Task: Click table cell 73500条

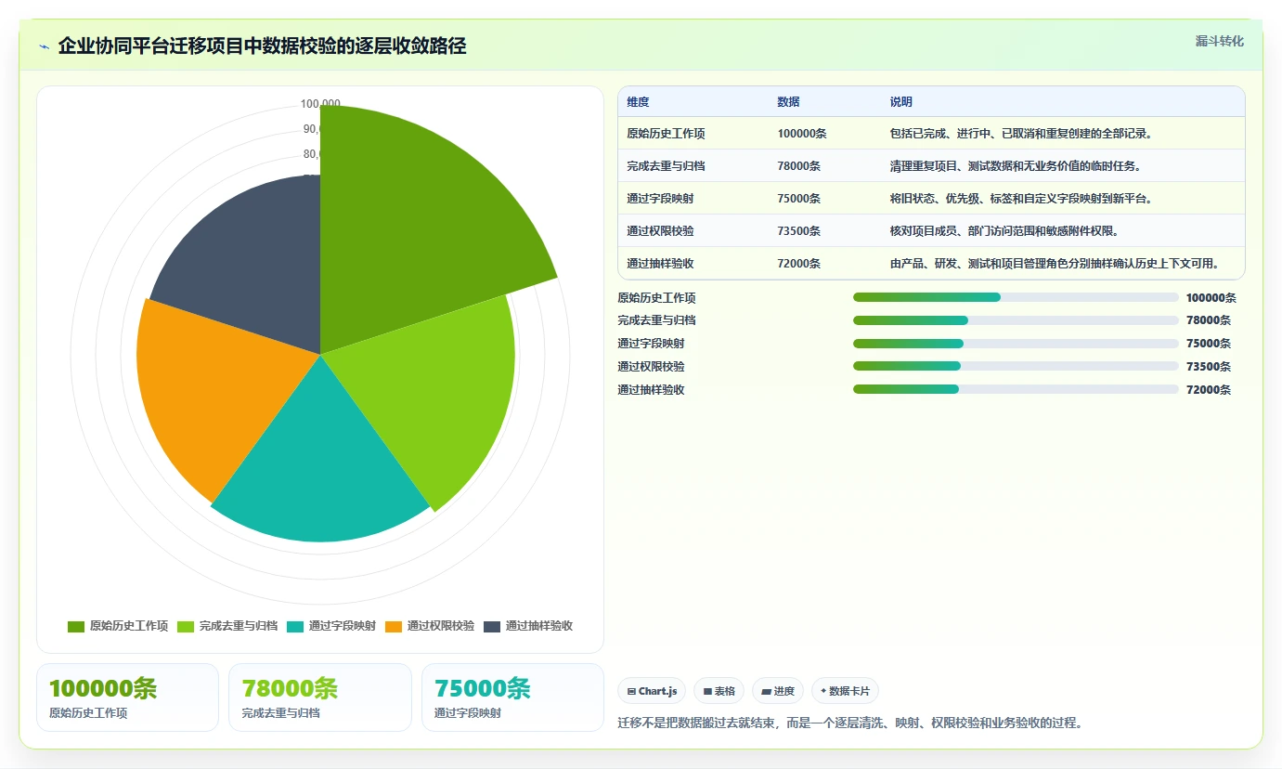Action: [x=799, y=231]
